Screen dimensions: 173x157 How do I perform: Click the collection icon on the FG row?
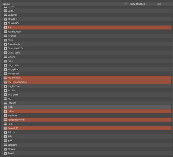coord(5,28)
